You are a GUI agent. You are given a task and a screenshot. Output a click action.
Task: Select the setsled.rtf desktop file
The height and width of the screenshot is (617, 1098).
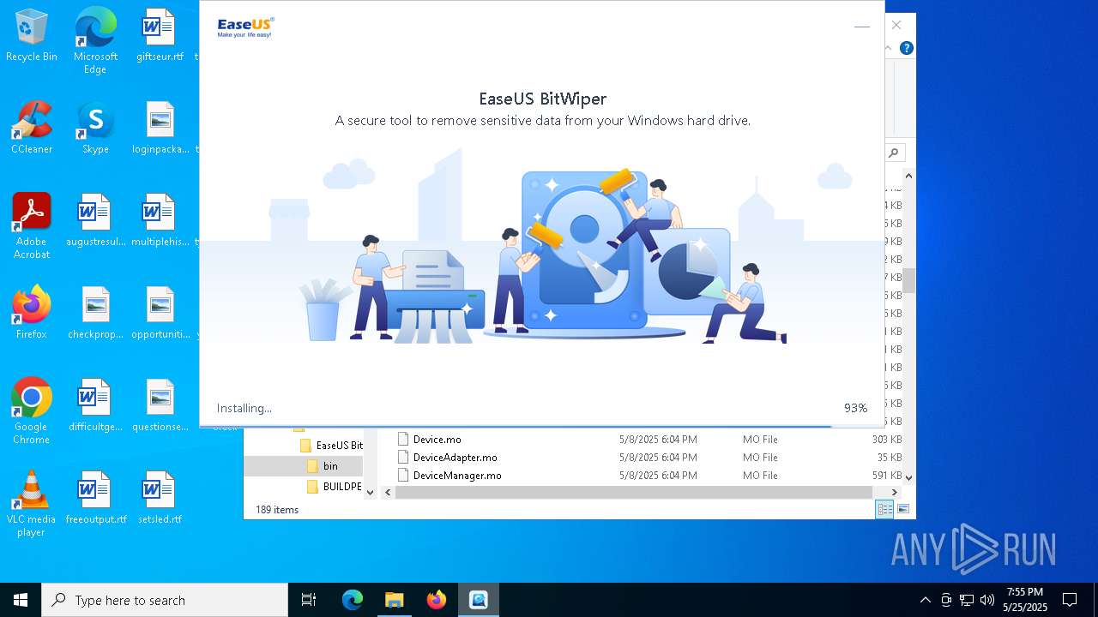pyautogui.click(x=160, y=498)
